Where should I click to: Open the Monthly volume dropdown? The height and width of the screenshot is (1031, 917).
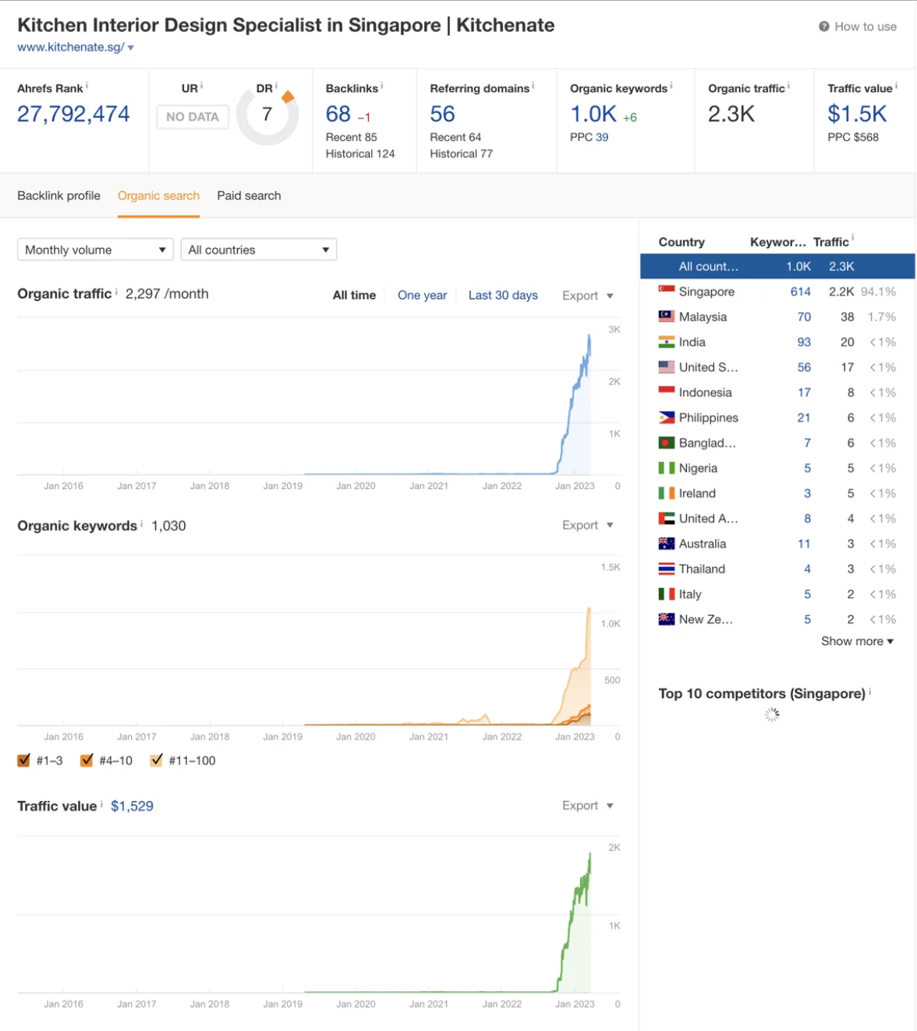[x=95, y=250]
